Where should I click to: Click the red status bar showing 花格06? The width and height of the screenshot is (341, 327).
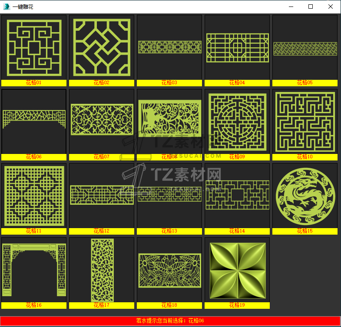click(x=170, y=321)
